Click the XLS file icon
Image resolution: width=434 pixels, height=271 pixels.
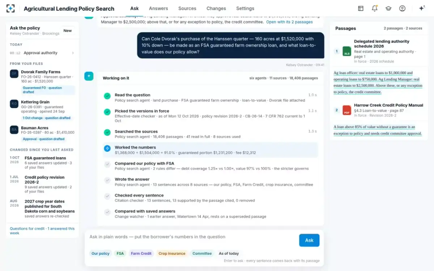[x=347, y=51]
